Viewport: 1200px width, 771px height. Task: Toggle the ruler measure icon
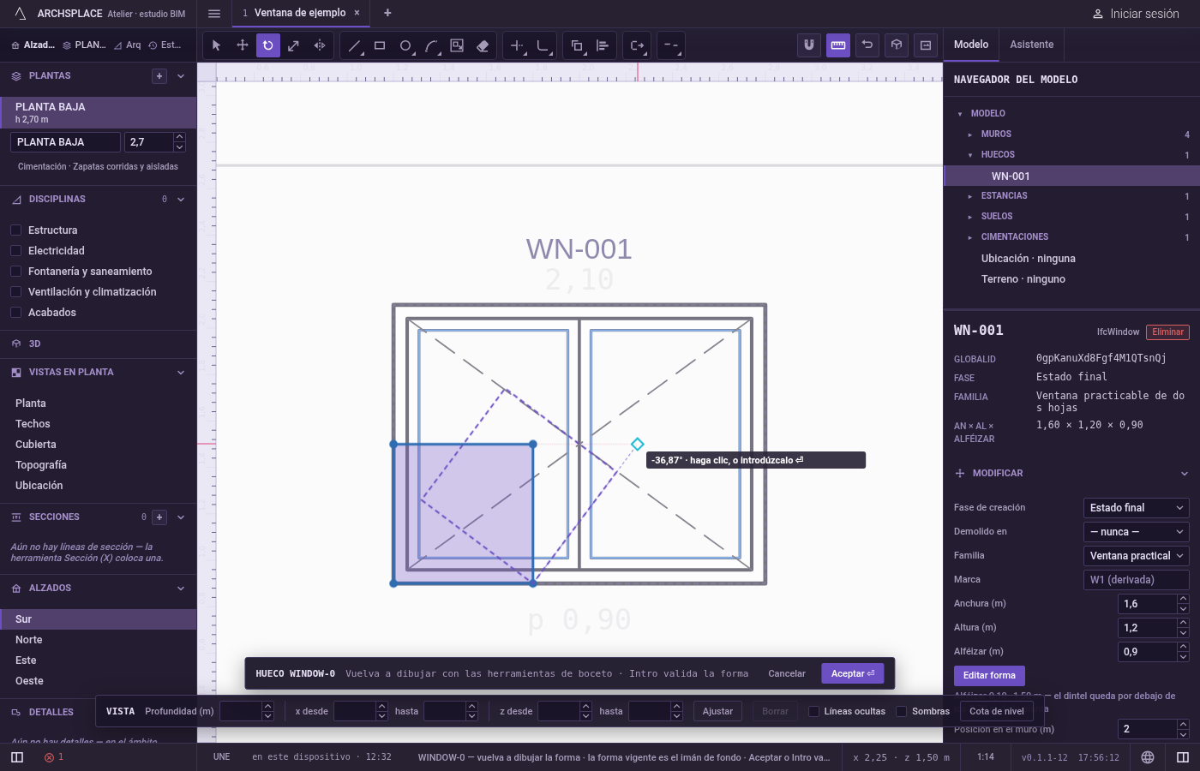coord(838,45)
